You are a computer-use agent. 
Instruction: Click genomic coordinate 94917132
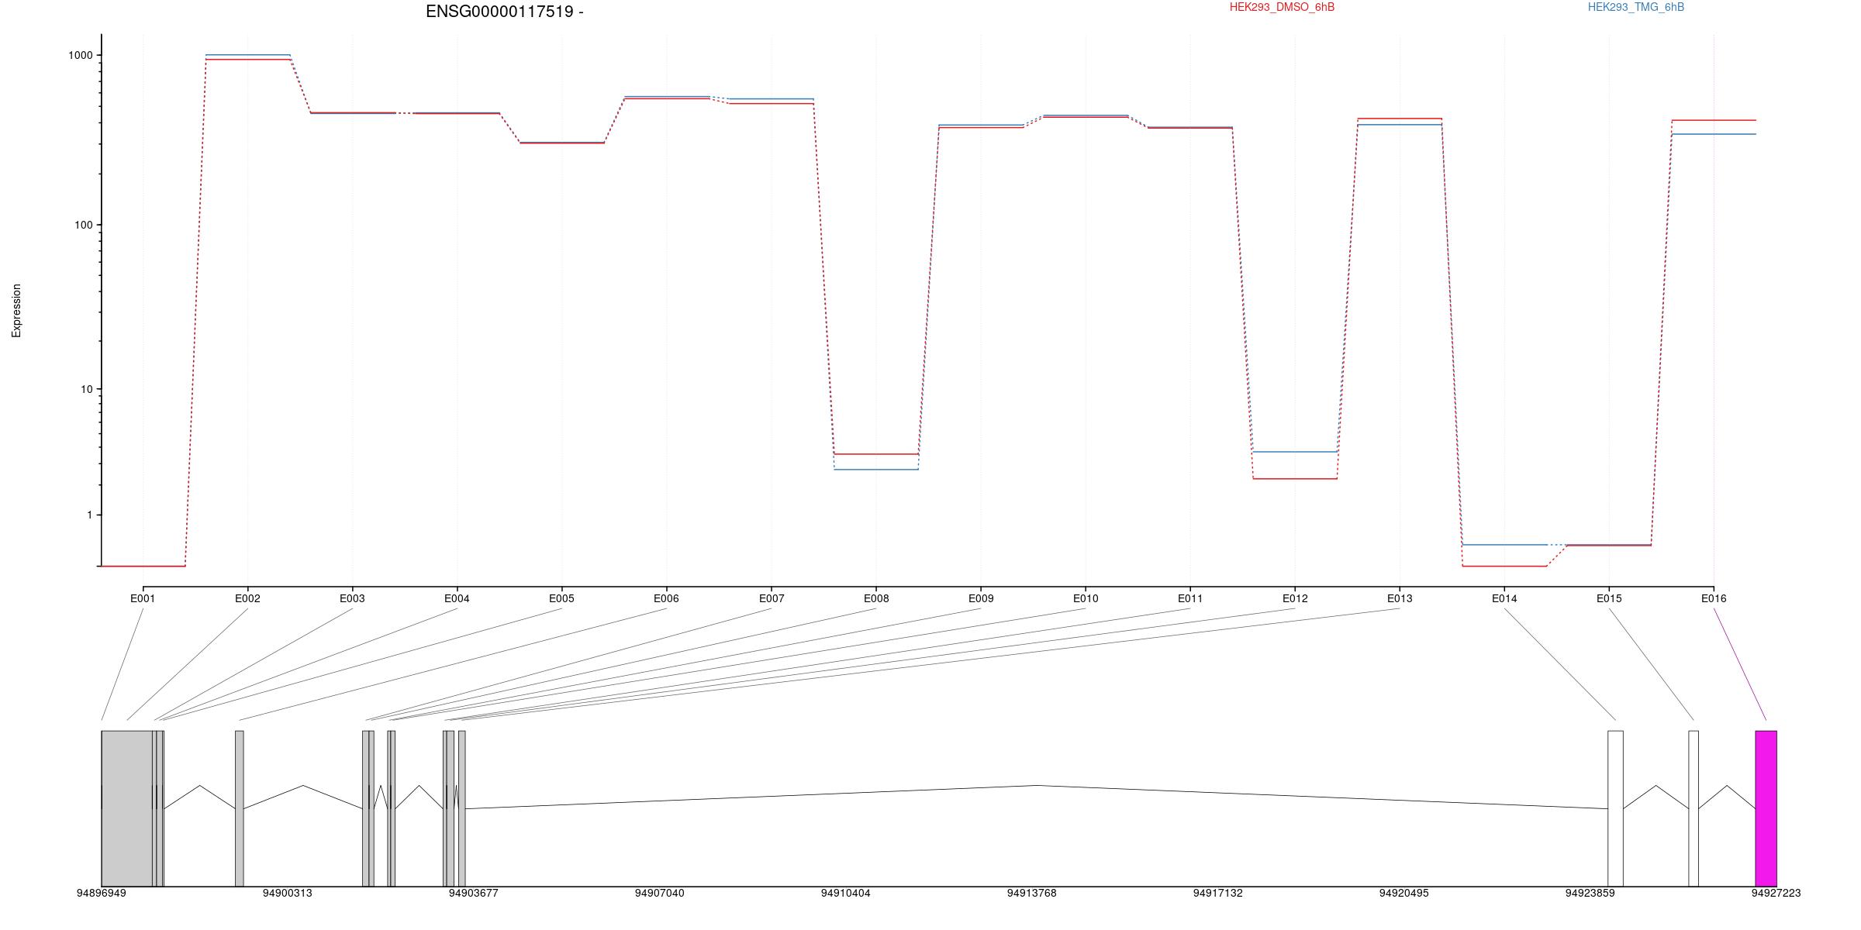(1217, 894)
